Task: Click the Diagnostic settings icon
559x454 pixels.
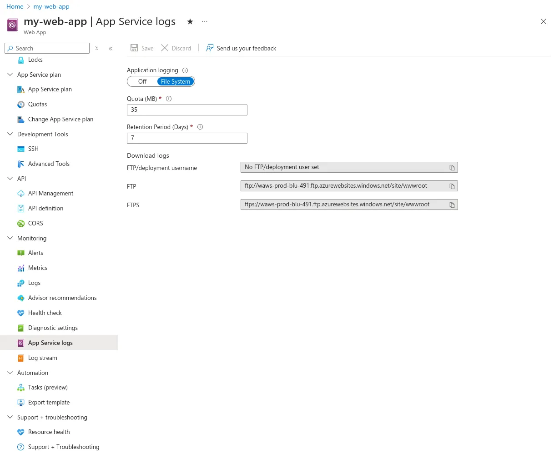Action: (x=20, y=328)
